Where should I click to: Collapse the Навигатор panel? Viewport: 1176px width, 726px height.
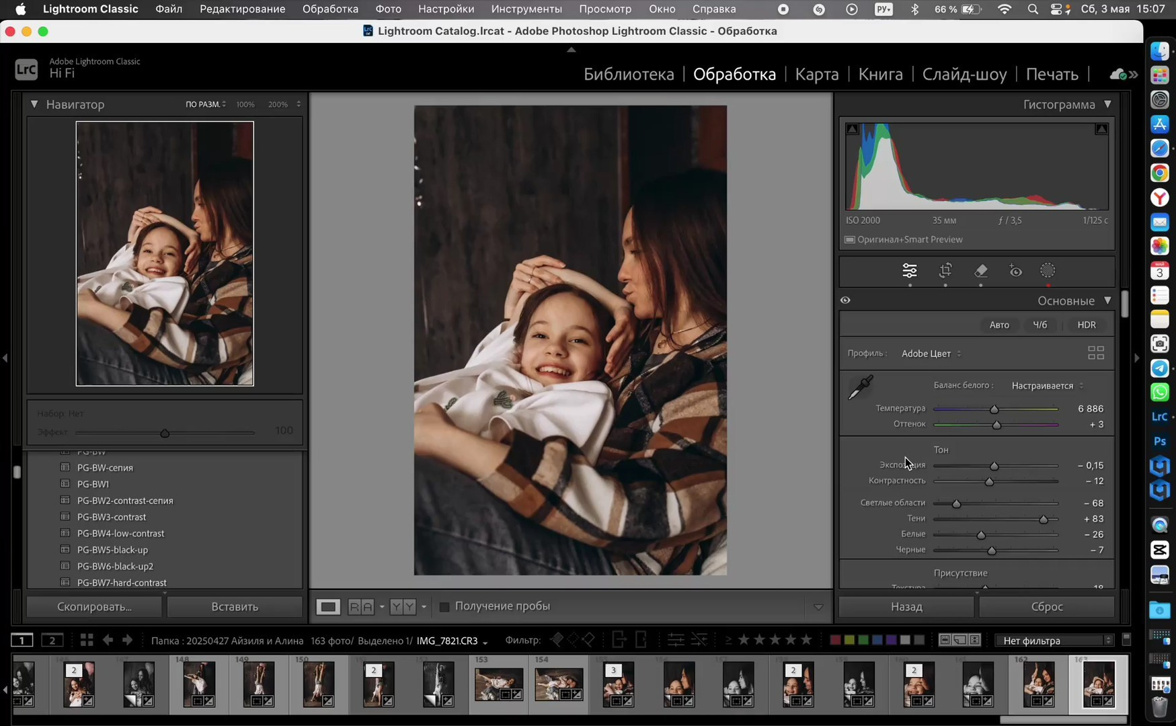pyautogui.click(x=34, y=104)
